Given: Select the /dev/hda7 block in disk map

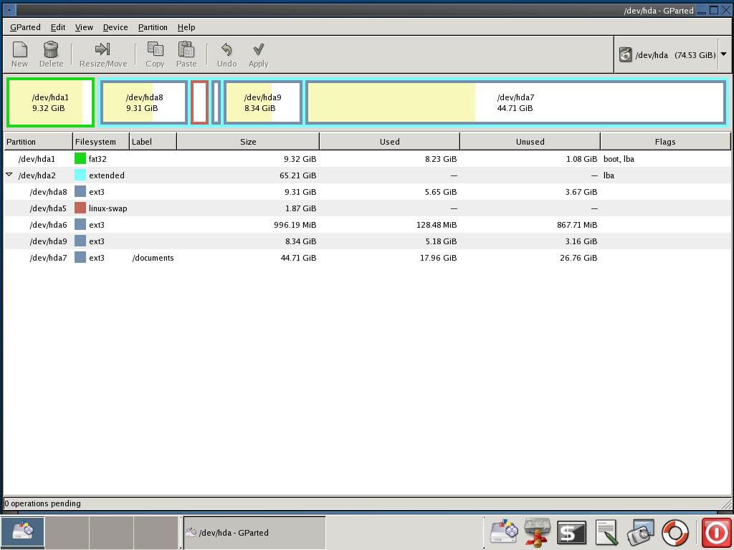Looking at the screenshot, I should point(515,102).
